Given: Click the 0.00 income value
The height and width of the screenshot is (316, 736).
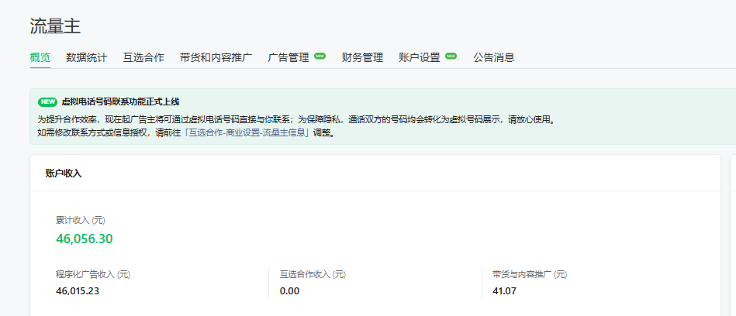Looking at the screenshot, I should 289,290.
